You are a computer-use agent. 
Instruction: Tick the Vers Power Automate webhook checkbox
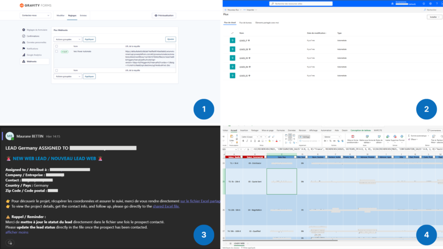point(56,51)
